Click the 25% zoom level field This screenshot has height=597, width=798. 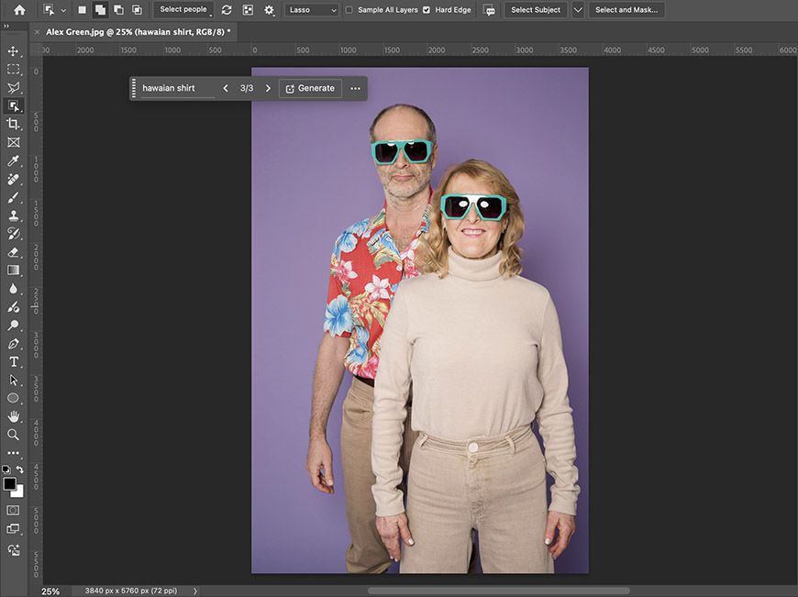tap(50, 591)
